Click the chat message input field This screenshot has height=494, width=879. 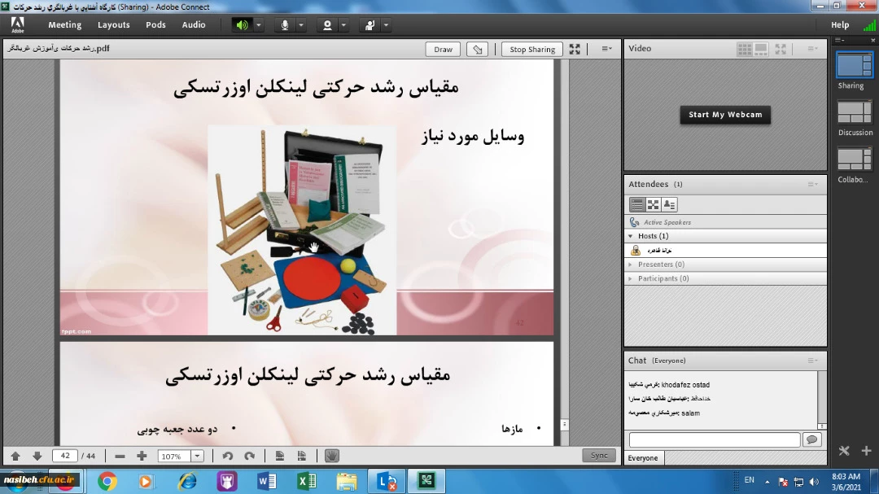pos(714,439)
